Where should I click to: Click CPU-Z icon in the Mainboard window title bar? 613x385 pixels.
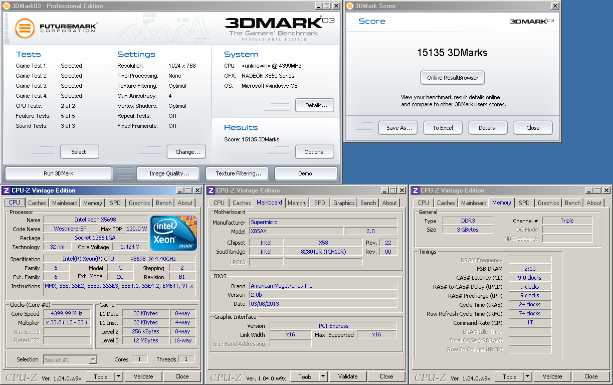click(x=211, y=190)
